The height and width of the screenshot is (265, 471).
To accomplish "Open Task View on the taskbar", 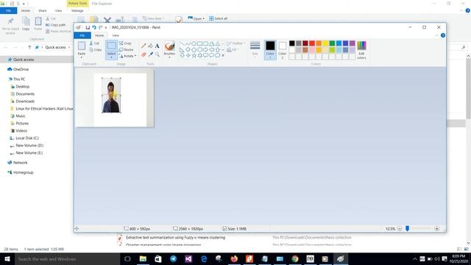I will (x=127, y=259).
